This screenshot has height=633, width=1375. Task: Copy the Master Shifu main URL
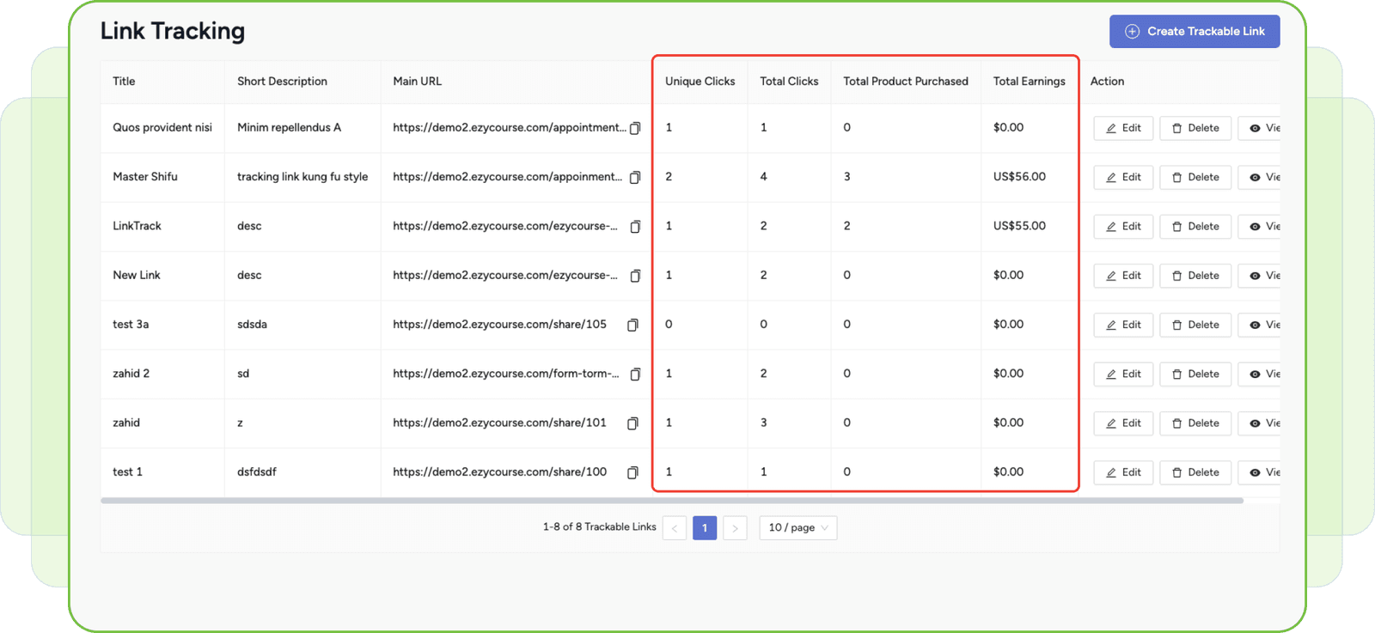click(635, 177)
